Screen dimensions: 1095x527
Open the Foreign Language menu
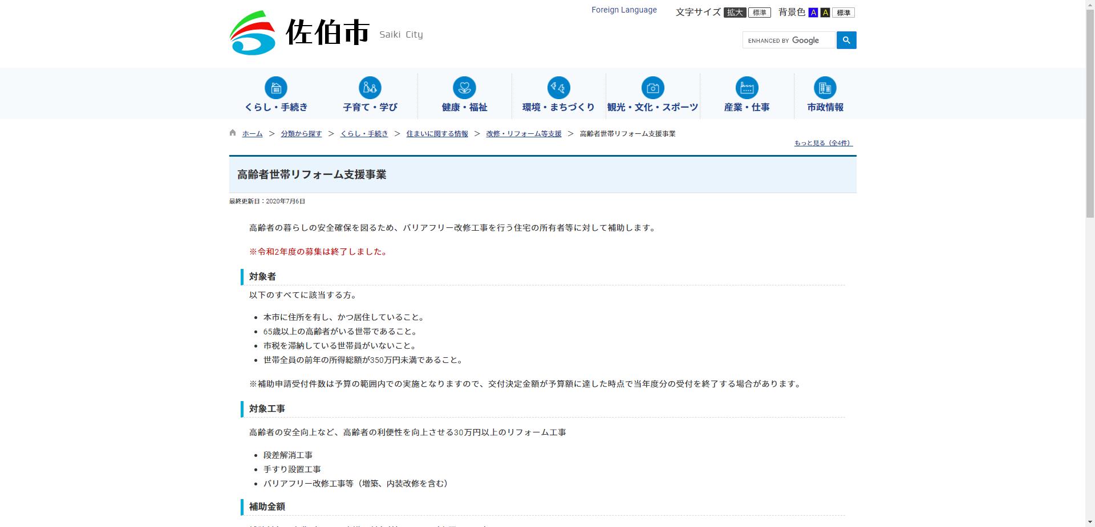(x=624, y=10)
